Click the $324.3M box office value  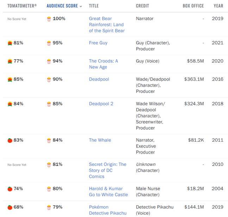click(x=194, y=104)
